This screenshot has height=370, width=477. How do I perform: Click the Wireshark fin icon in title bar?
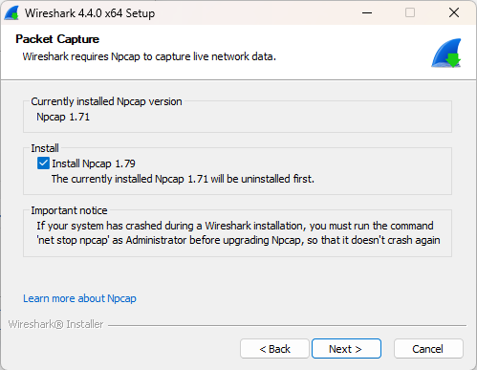12,13
